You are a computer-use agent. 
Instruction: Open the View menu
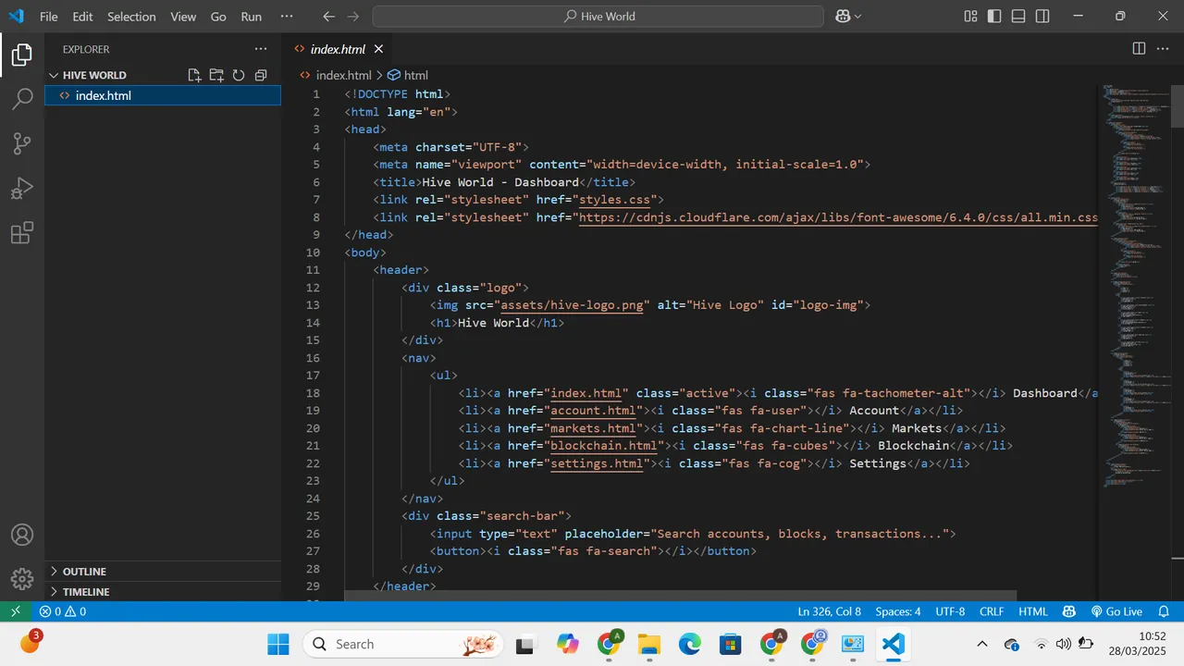(x=183, y=17)
